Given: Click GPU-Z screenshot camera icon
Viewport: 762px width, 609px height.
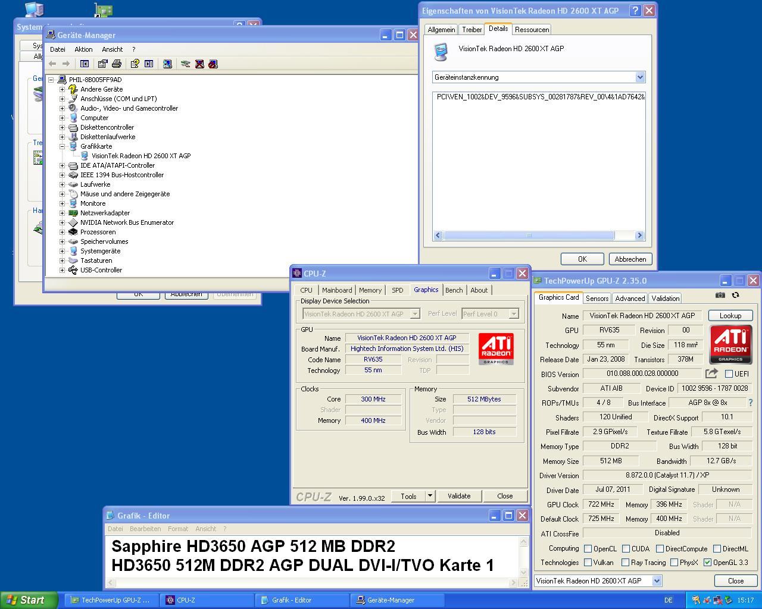Looking at the screenshot, I should 720,295.
